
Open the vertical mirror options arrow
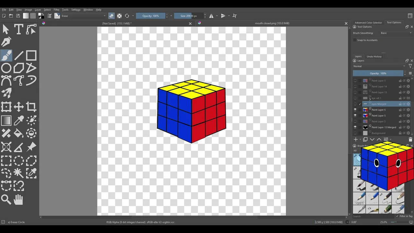(x=229, y=16)
